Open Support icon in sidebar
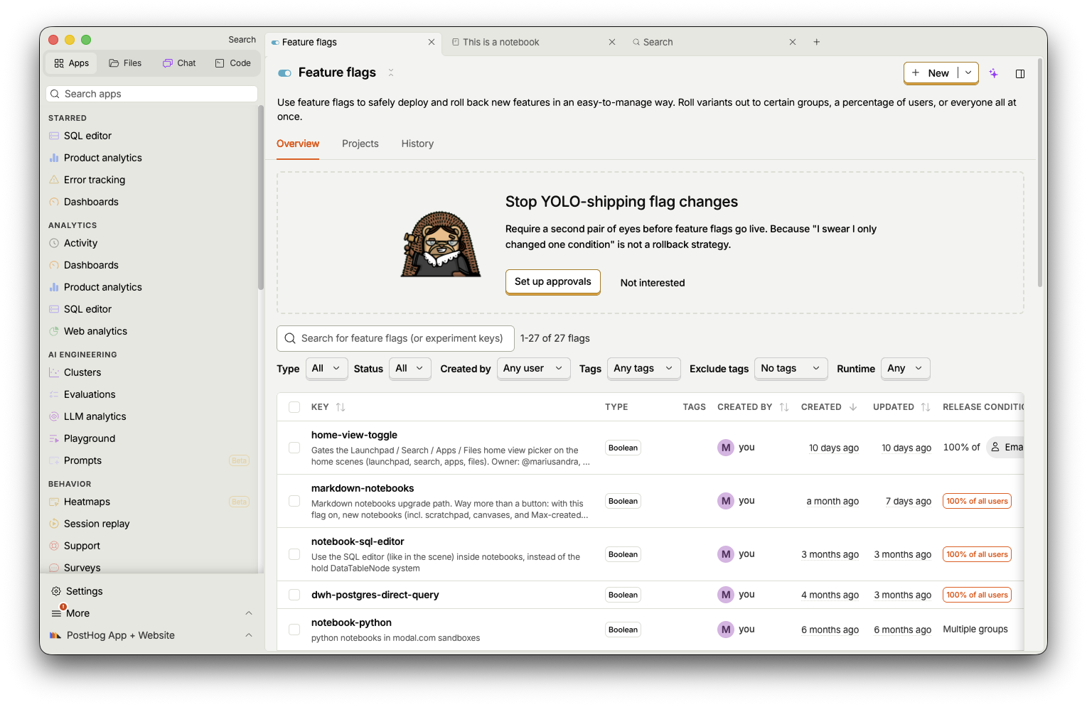Image resolution: width=1087 pixels, height=707 pixels. [54, 546]
